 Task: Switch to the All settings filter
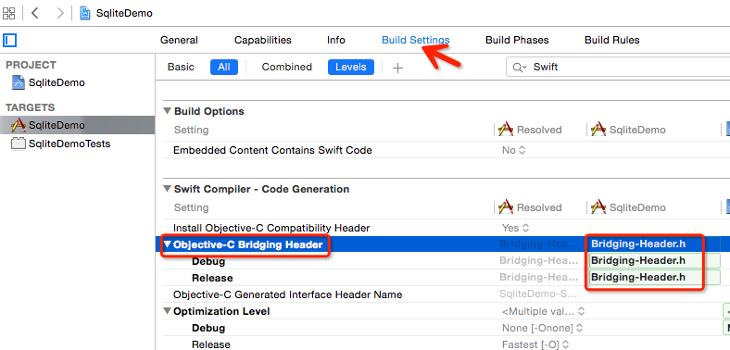point(224,67)
